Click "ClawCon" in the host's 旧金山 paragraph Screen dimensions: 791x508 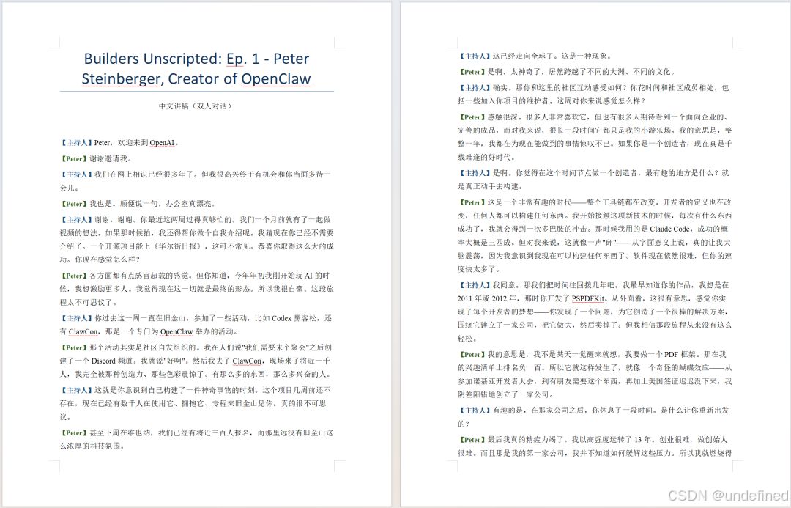coord(83,332)
